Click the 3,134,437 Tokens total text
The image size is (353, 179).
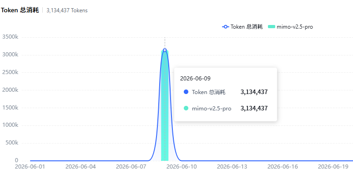coord(67,10)
